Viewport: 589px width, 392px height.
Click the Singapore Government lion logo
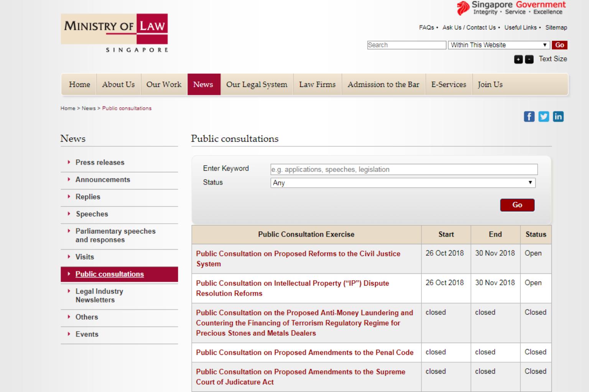coord(463,8)
